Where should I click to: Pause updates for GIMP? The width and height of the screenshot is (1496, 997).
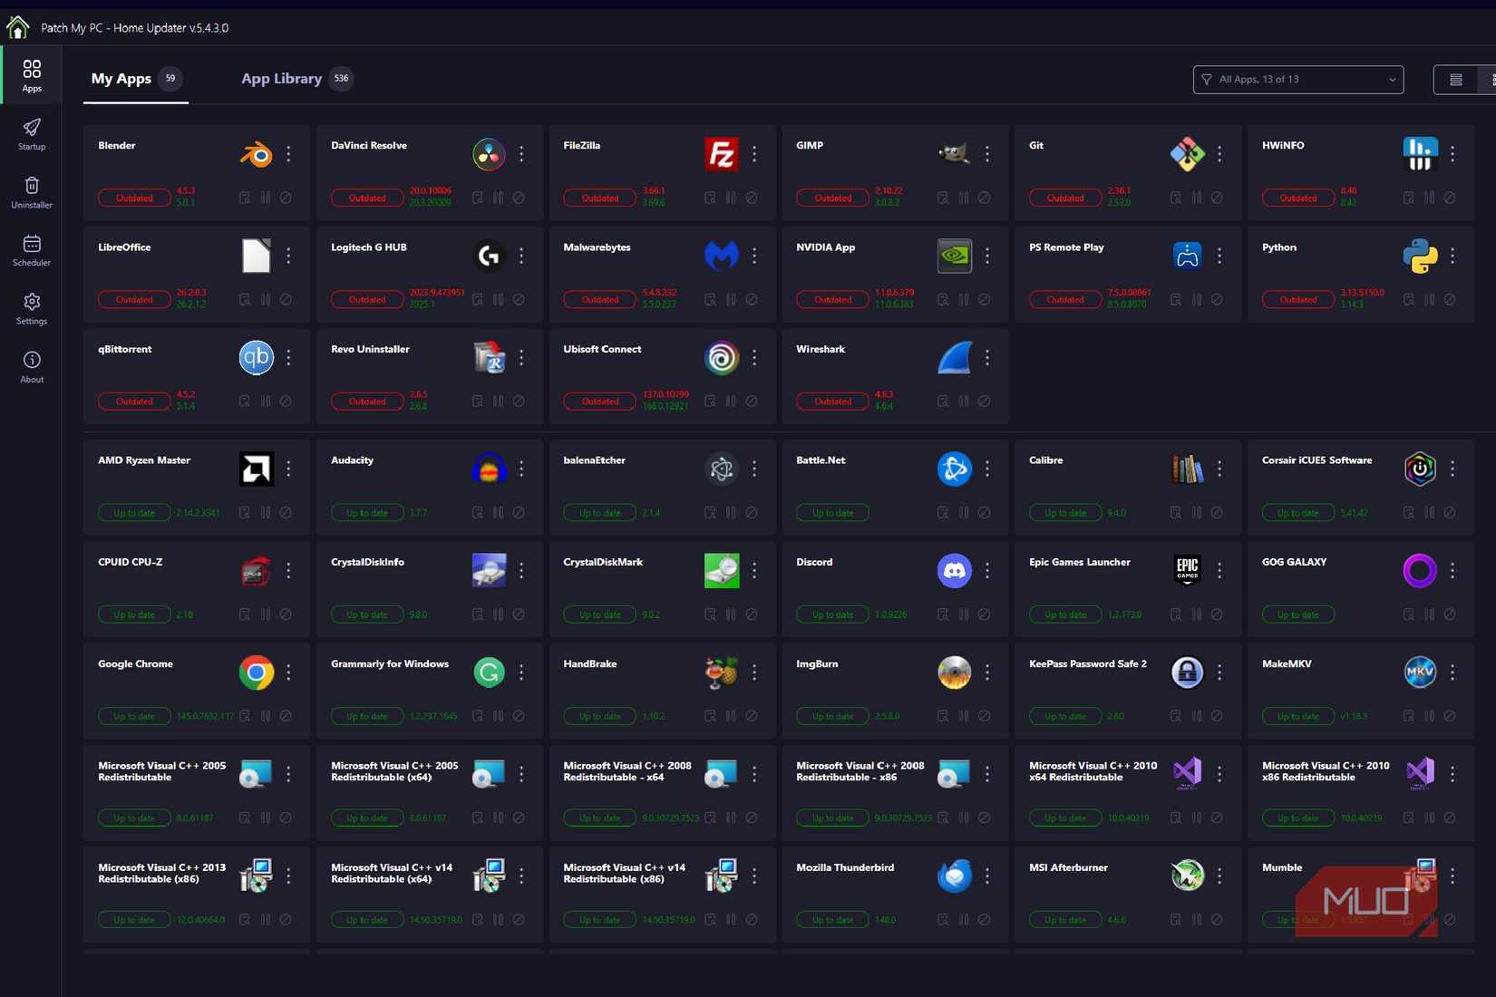tap(964, 198)
